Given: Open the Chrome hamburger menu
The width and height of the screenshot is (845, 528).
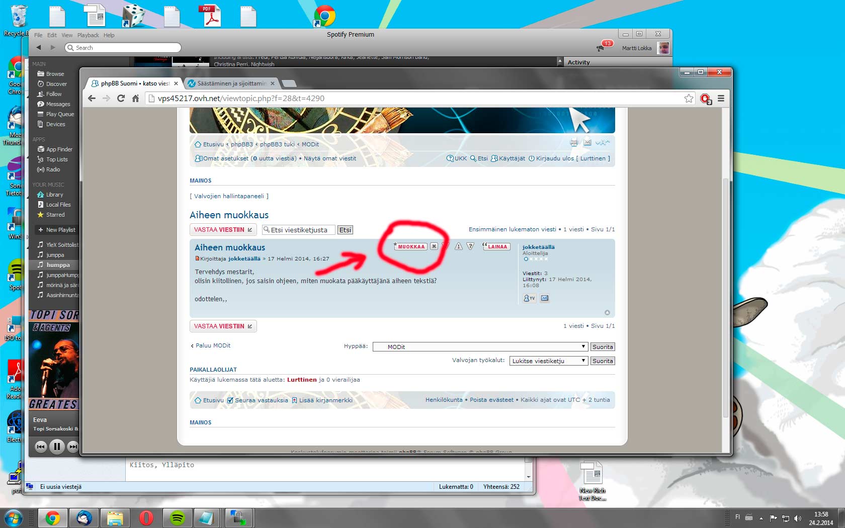Looking at the screenshot, I should pos(721,99).
